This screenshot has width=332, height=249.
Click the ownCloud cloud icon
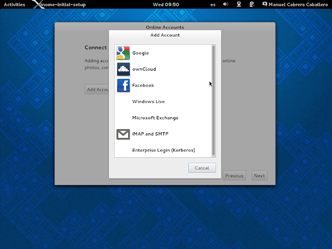point(123,69)
